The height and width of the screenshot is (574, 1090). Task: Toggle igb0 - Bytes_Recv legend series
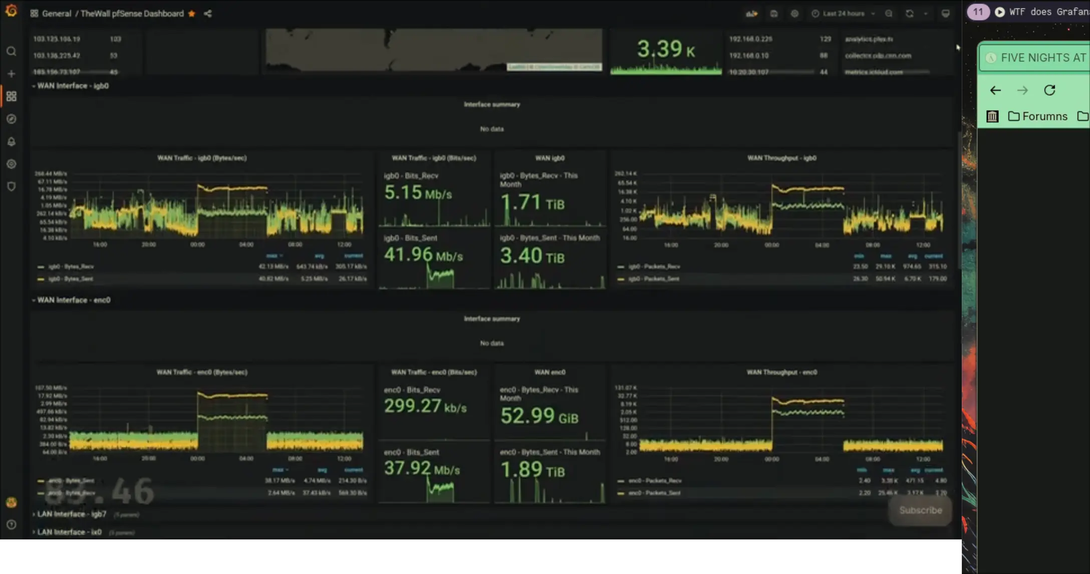click(71, 266)
